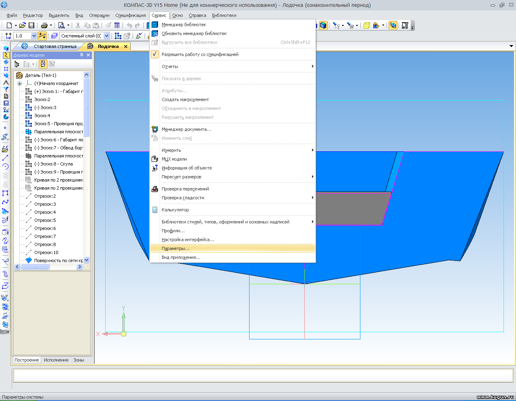Click the wireframe yellow cube icon
Screen dimensions: 516x401
point(367,25)
